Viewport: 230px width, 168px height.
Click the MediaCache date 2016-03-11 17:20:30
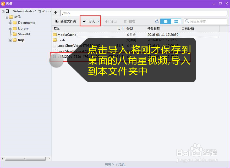coord(163,35)
